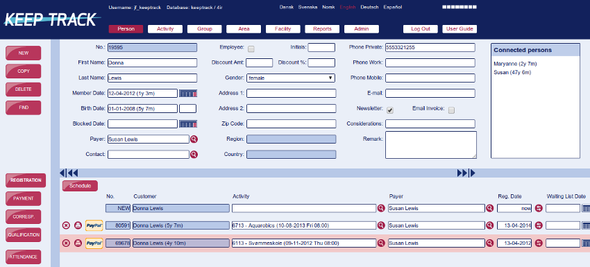The height and width of the screenshot is (267, 590).
Task: Uncheck the Newsletter checkbox
Action: [390, 110]
